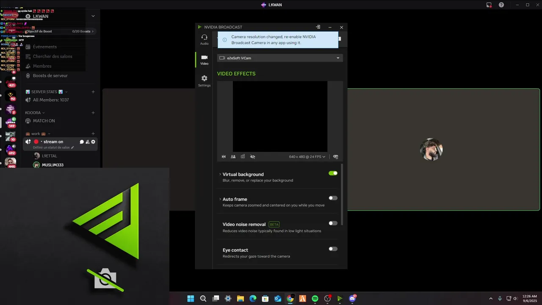Click the invite people icon on stream on channel
This screenshot has width=542, height=305.
87,142
